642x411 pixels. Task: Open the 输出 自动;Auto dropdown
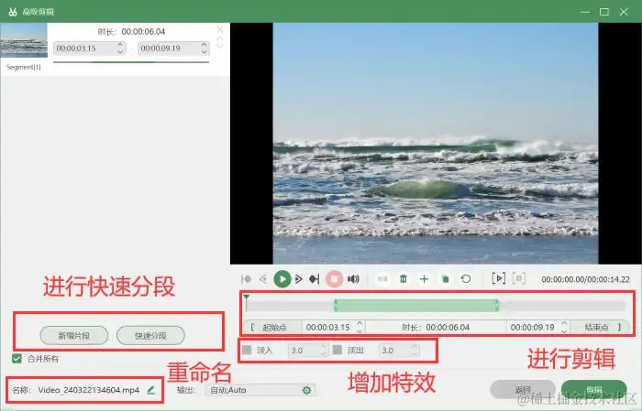(260, 390)
